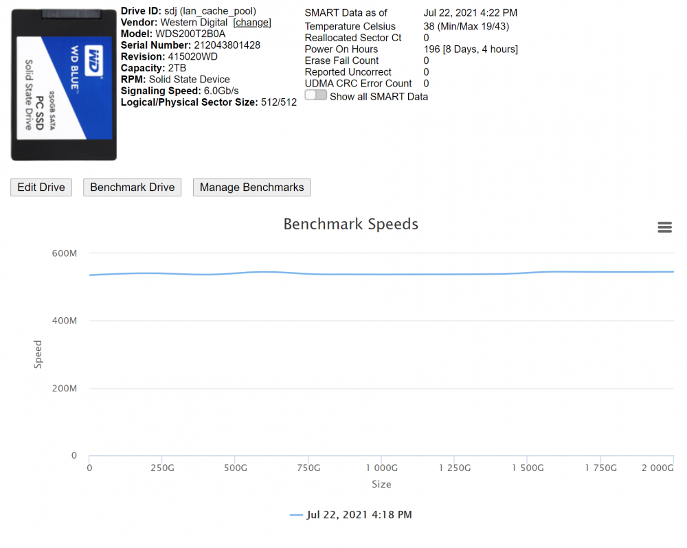
Task: Click SMART date Jul 22, 2021 4:22 PM
Action: pyautogui.click(x=470, y=12)
